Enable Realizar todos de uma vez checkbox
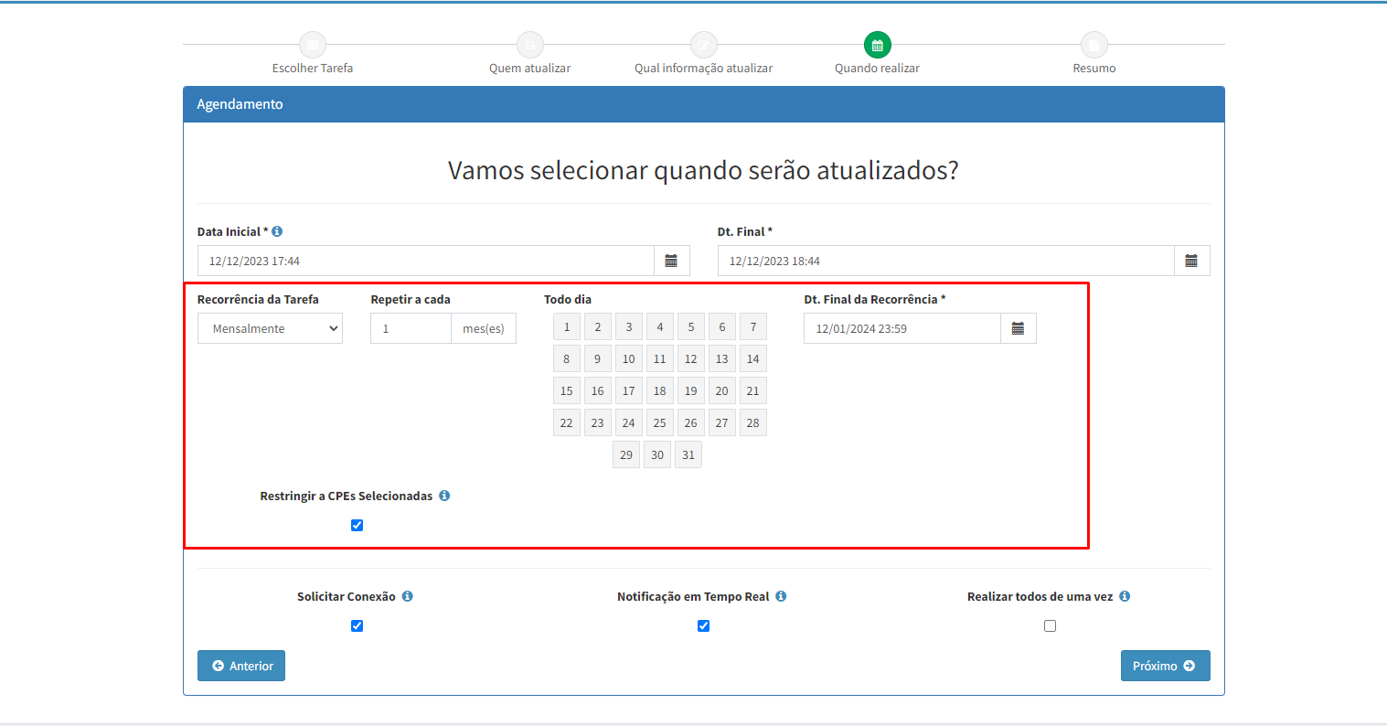 [x=1050, y=625]
